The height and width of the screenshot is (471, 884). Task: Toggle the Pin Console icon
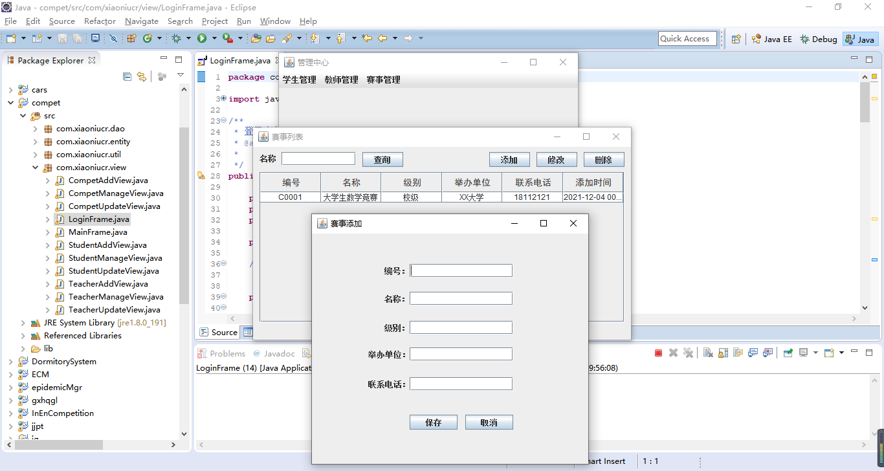click(x=788, y=353)
